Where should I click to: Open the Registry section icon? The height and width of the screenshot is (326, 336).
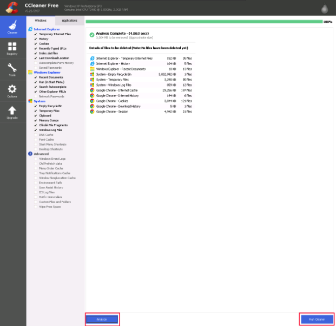(12, 47)
